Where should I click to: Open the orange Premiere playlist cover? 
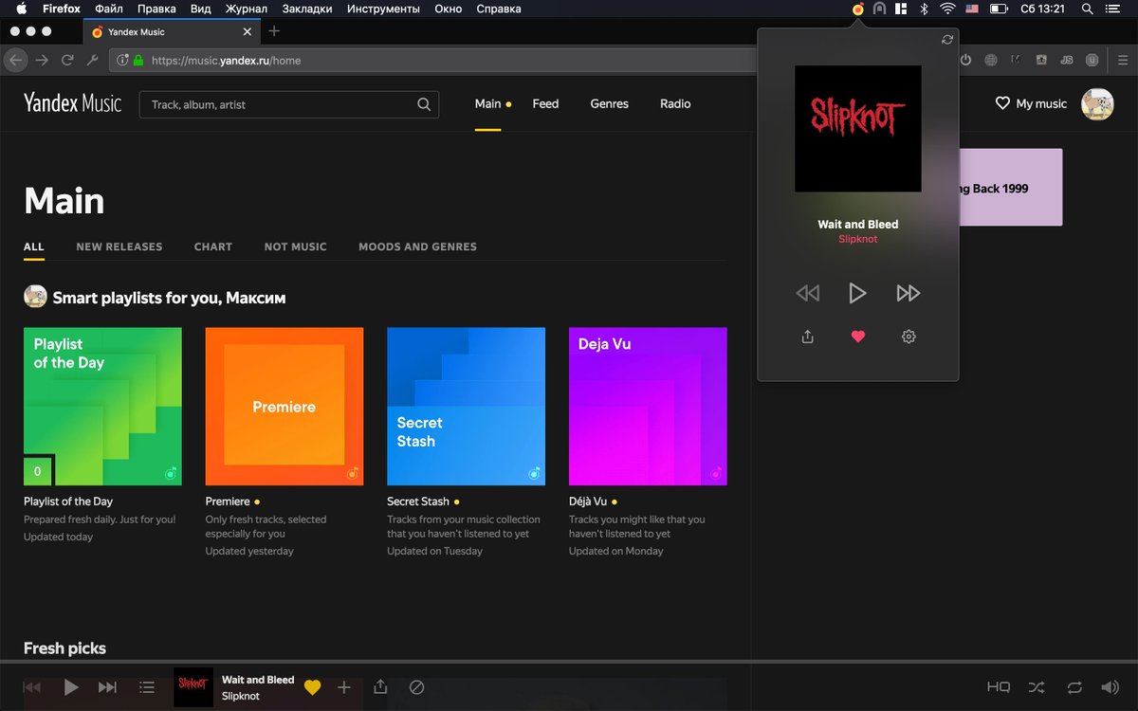tap(284, 407)
